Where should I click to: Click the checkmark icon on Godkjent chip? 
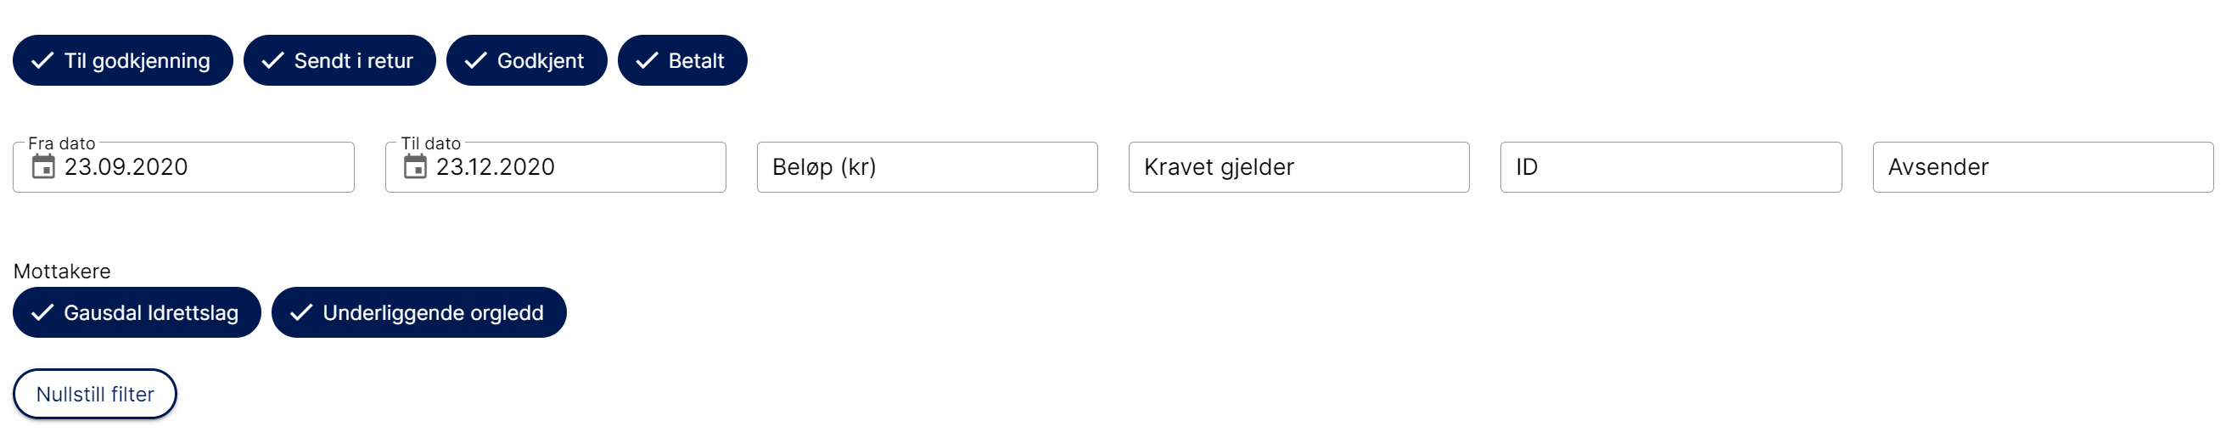coord(475,60)
